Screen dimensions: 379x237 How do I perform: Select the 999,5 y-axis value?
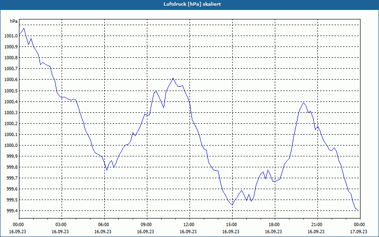tap(12, 200)
